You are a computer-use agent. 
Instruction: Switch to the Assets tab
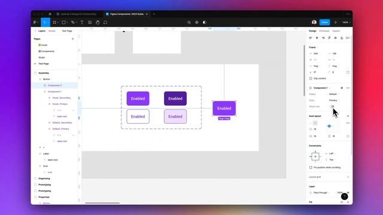[x=52, y=31]
